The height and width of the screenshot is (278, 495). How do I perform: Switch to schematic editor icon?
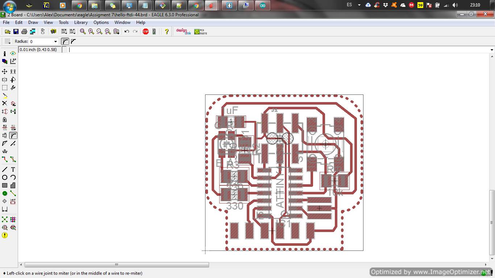43,31
